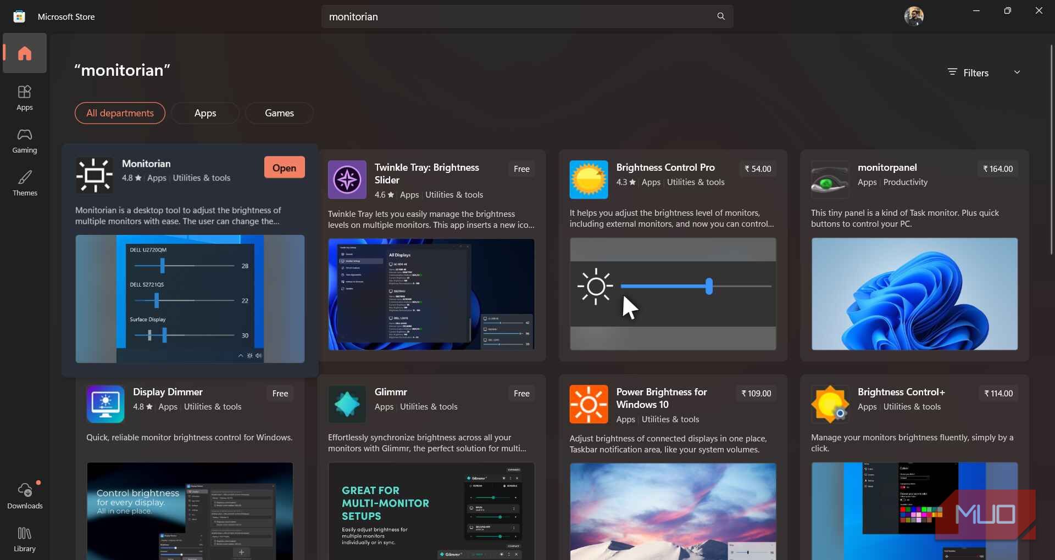The width and height of the screenshot is (1055, 560).
Task: Click the monitorpanel eye icon
Action: point(830,180)
